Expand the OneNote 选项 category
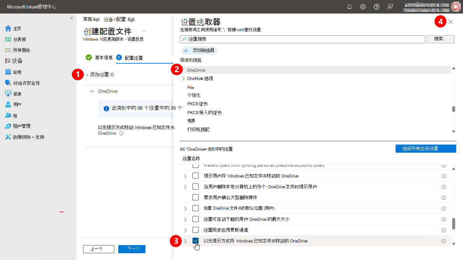 point(183,79)
